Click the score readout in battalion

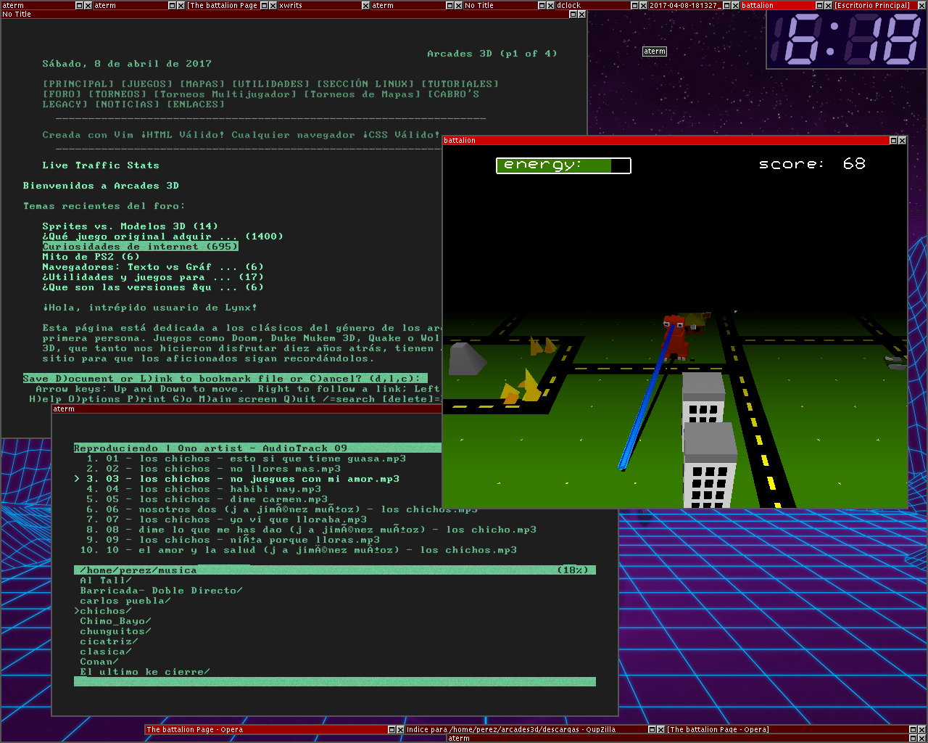tap(812, 164)
